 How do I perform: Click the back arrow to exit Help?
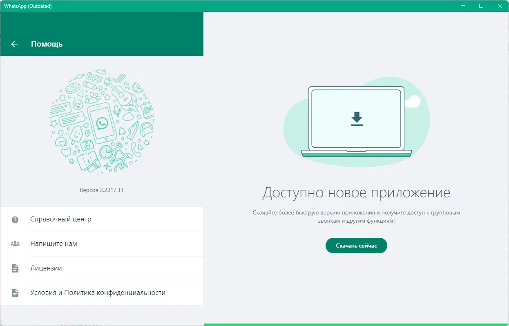pyautogui.click(x=14, y=44)
